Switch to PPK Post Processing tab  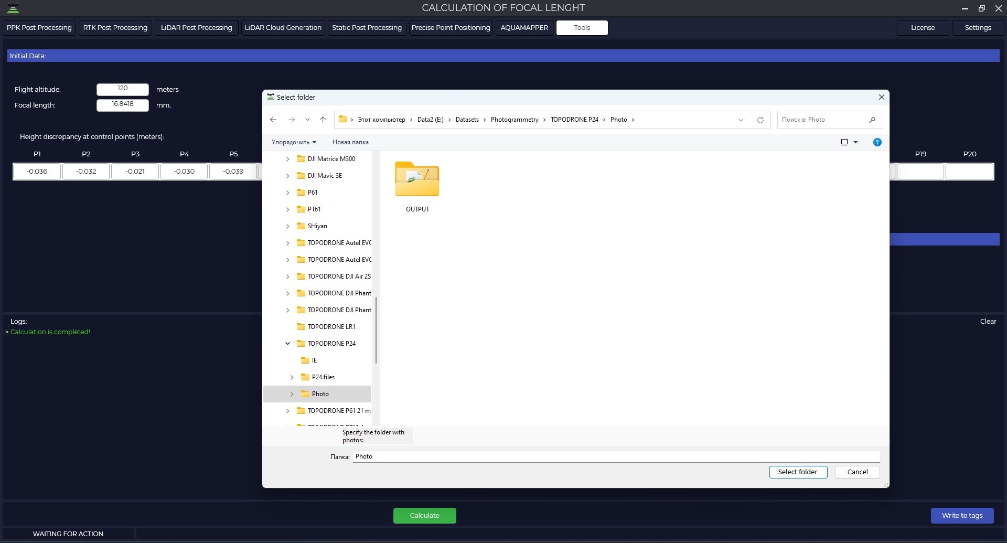coord(39,28)
